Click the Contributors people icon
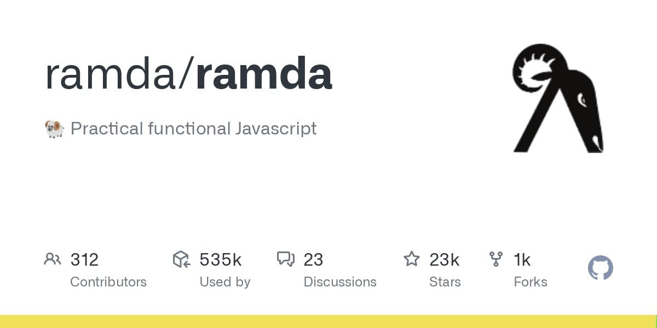Viewport: 657px width, 328px height. (x=53, y=259)
